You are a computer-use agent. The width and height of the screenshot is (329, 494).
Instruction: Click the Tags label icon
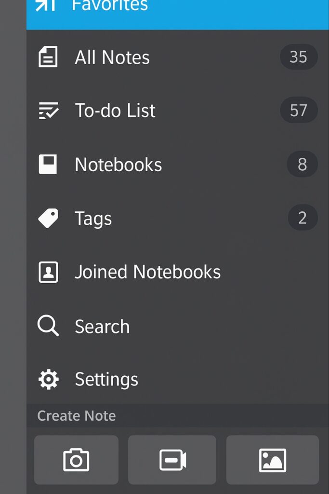coord(48,219)
